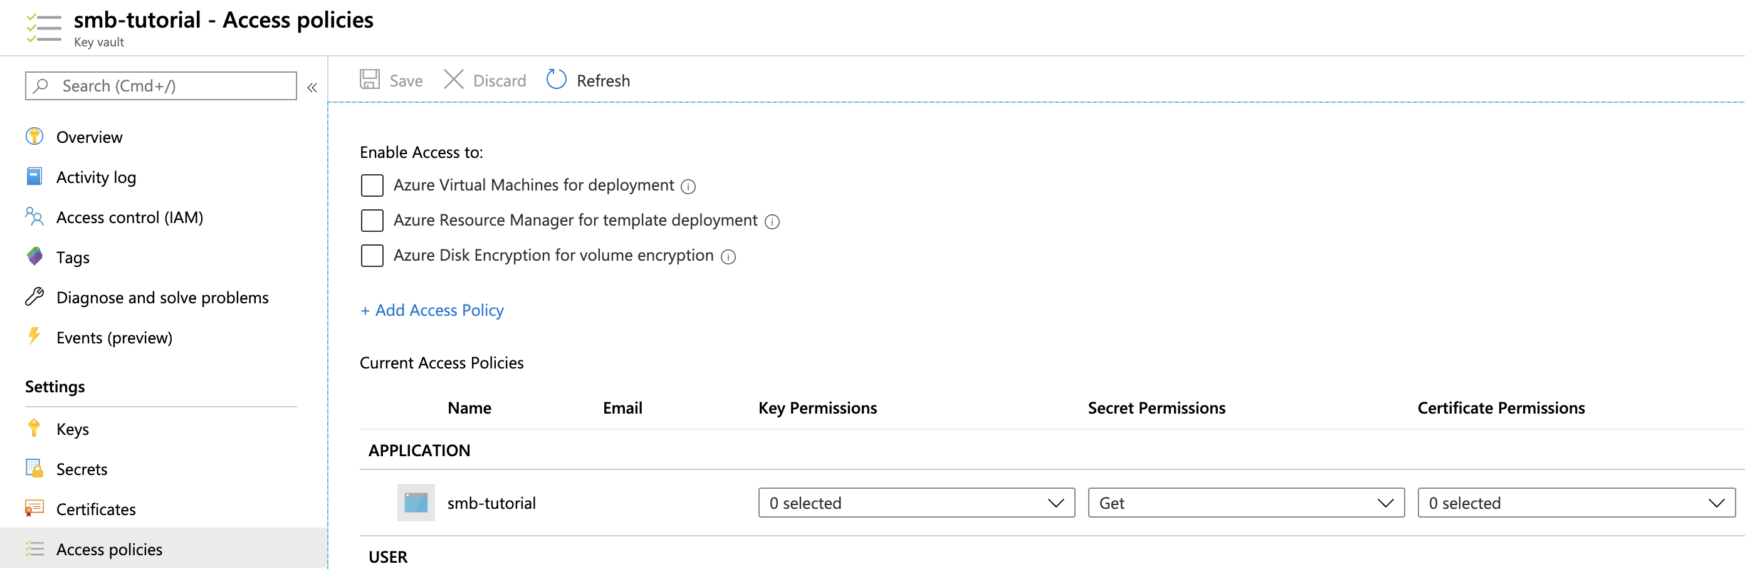Click the Add Access Policy link
The image size is (1745, 569).
[x=432, y=310]
